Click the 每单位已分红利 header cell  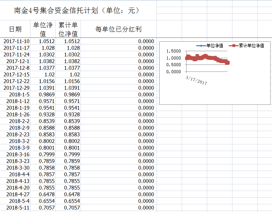click(x=118, y=29)
